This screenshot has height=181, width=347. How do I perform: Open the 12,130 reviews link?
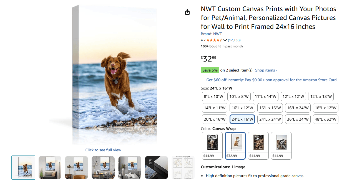[x=234, y=40]
